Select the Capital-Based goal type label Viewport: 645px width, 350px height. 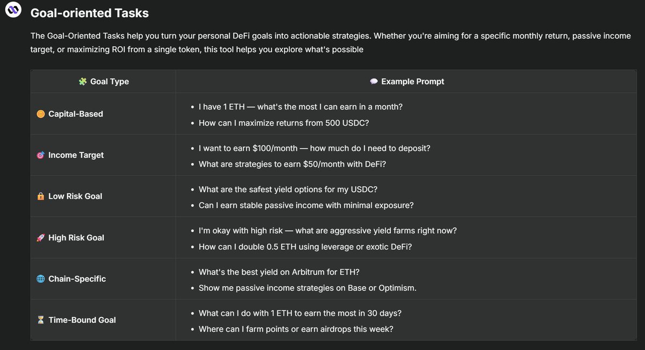click(x=76, y=114)
